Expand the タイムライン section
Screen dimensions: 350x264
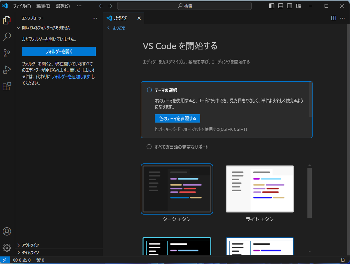(31, 252)
